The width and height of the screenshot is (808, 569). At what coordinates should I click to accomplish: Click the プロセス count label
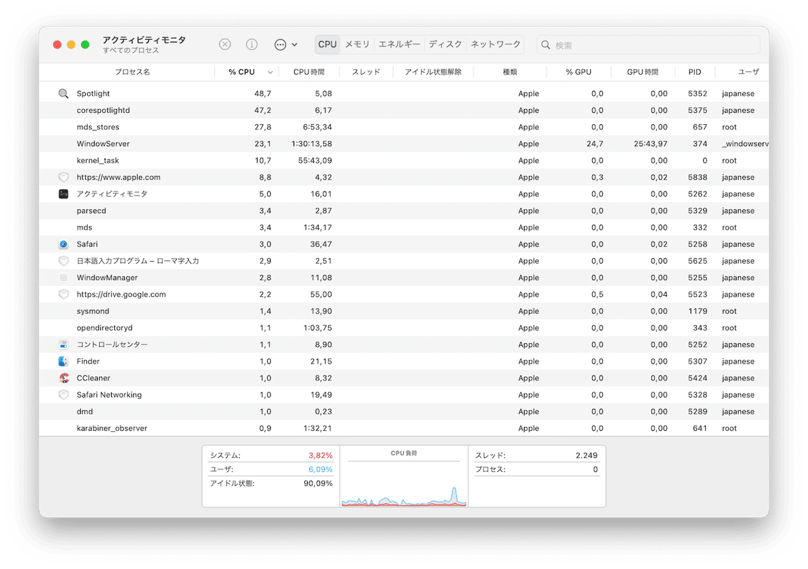490,469
